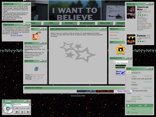Click the Jesterpaws site button badge

point(120,66)
